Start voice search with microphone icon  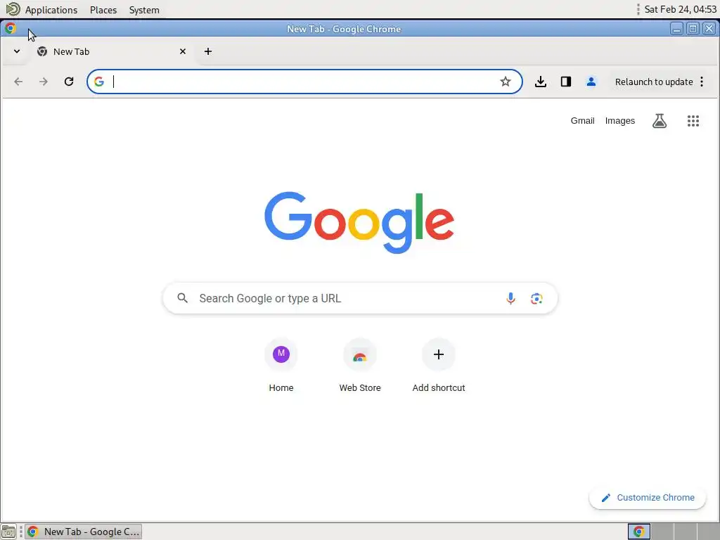(x=510, y=298)
